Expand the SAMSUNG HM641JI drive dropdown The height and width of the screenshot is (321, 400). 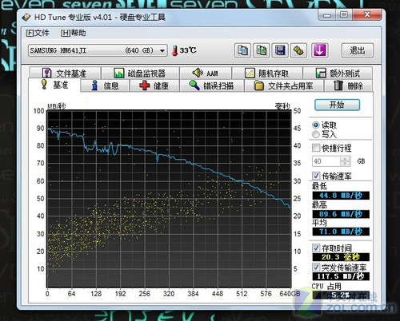[x=98, y=50]
